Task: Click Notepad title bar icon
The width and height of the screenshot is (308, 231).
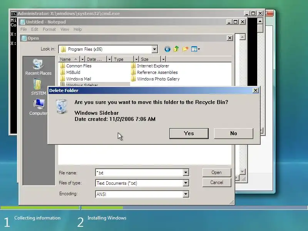Action: click(x=23, y=22)
